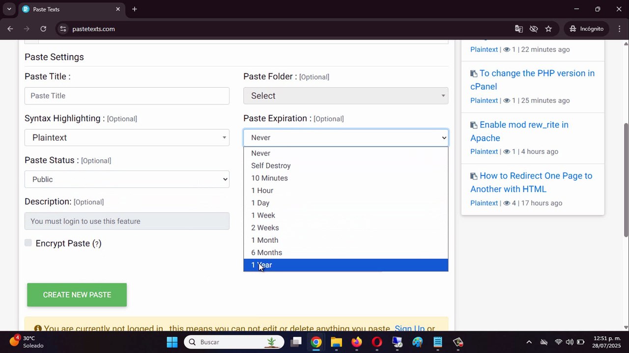Collapse the Paste Expiration dropdown
The width and height of the screenshot is (629, 353).
[345, 138]
